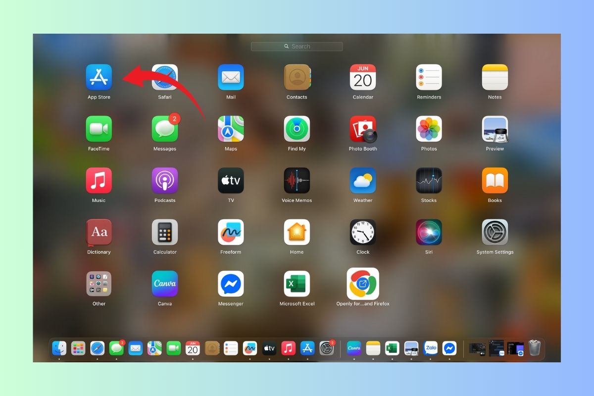Open the Mail app in Launchpad
Image resolution: width=594 pixels, height=396 pixels.
(231, 77)
